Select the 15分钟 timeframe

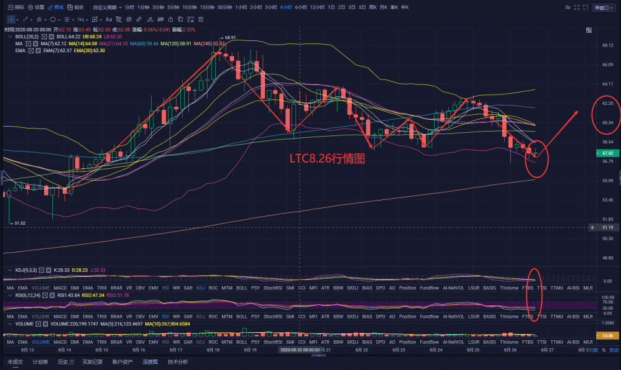(207, 7)
